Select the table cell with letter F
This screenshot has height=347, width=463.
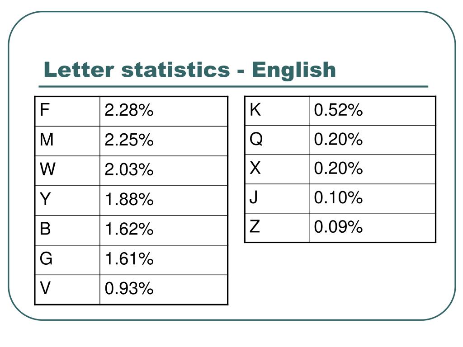68,111
